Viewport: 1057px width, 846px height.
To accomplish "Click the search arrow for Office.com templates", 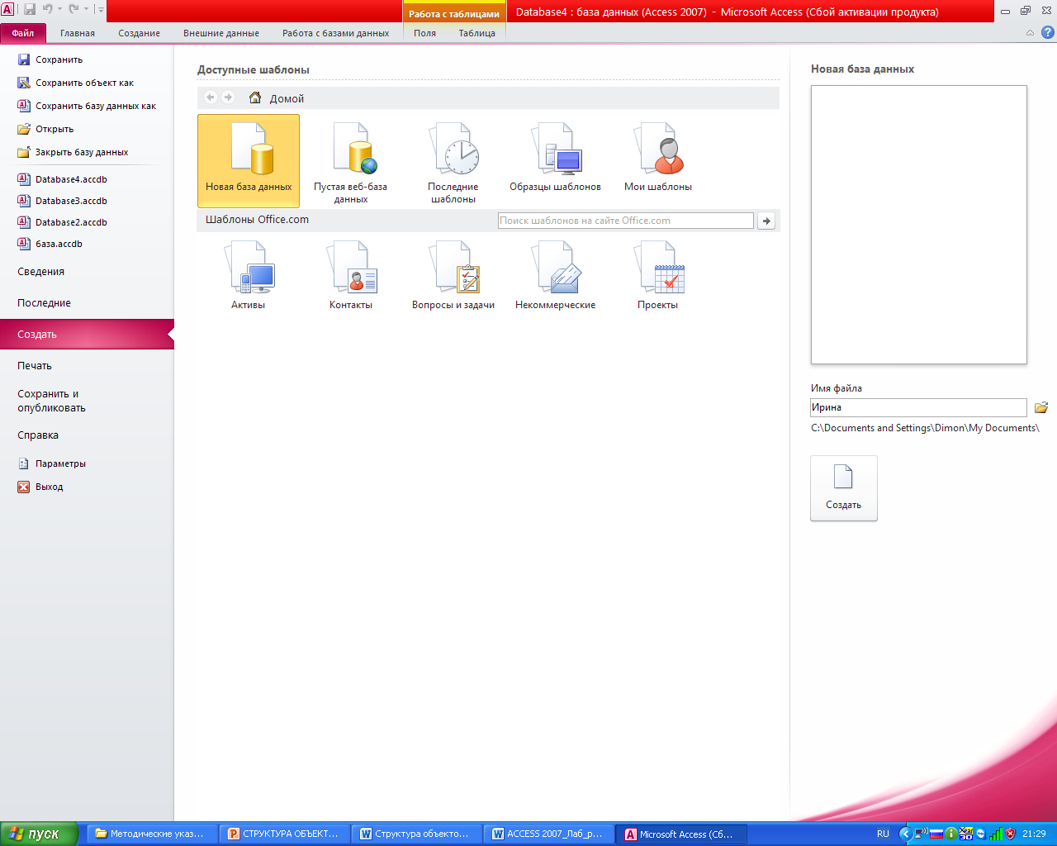I will click(x=766, y=221).
